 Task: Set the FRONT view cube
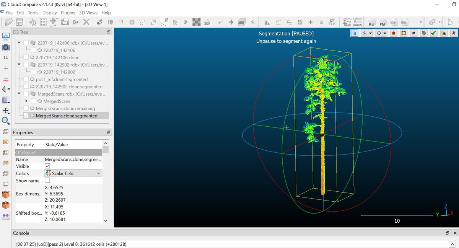coord(6,194)
